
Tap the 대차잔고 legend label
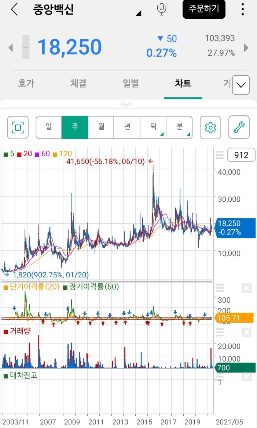pos(21,375)
